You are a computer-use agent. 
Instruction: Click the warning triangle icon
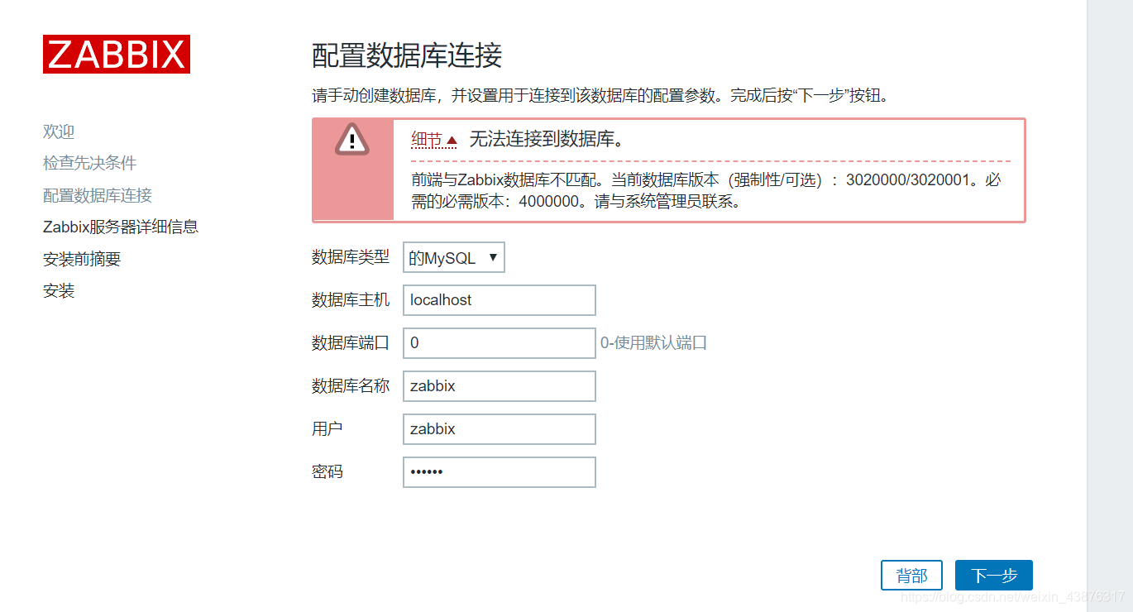pos(353,140)
